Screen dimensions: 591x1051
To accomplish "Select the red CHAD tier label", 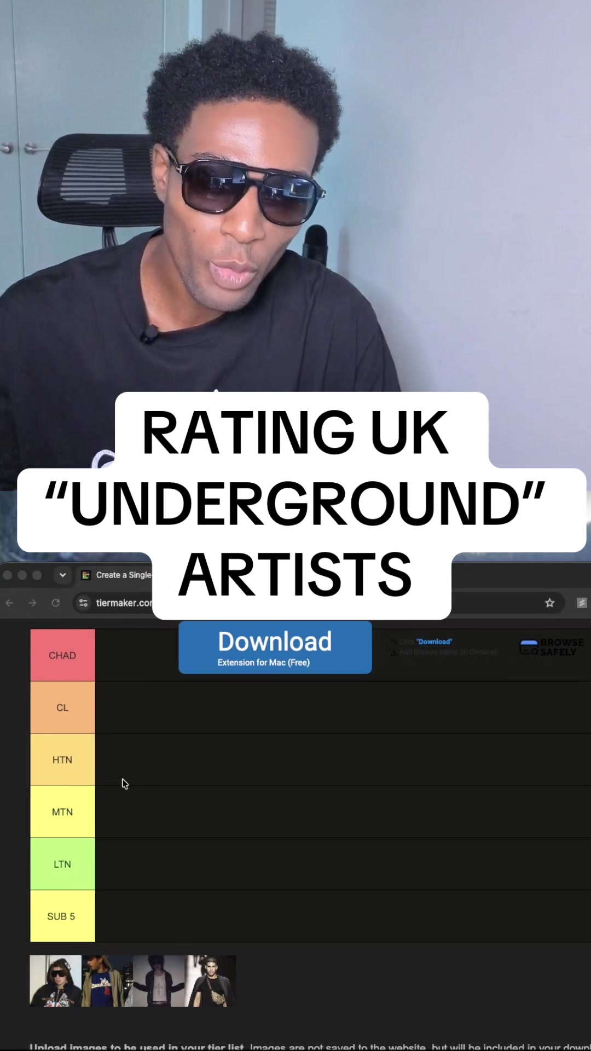I will click(62, 655).
